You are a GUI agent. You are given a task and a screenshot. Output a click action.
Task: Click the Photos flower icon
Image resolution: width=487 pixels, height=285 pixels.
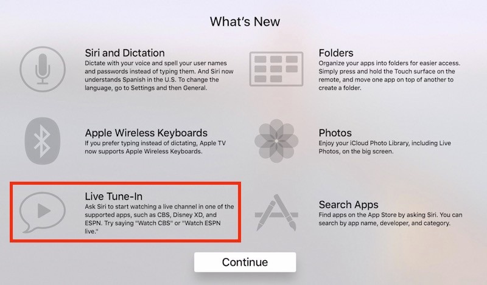point(276,141)
